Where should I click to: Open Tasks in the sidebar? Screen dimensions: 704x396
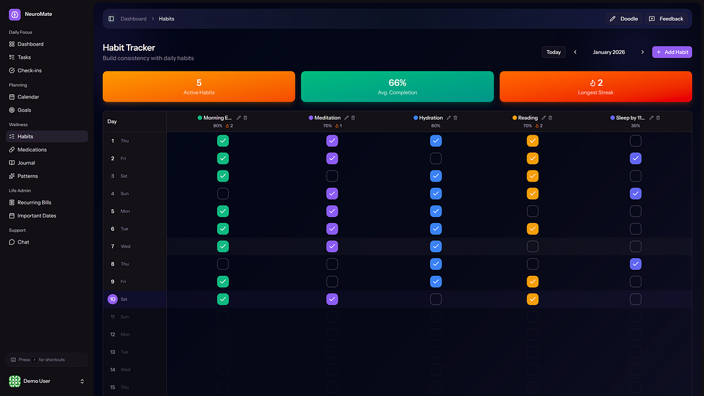tap(47, 57)
